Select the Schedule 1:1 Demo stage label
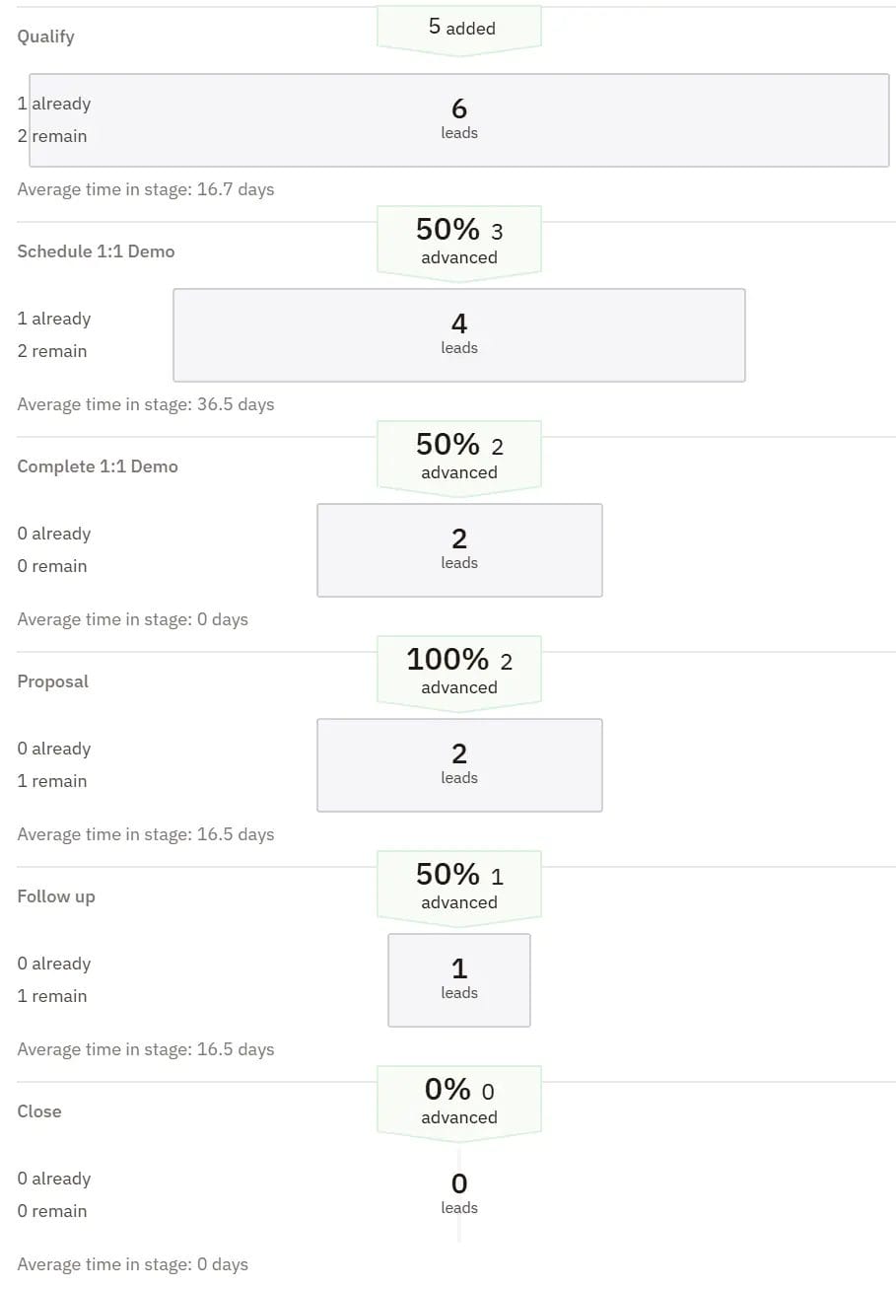Image resolution: width=896 pixels, height=1289 pixels. [x=96, y=251]
